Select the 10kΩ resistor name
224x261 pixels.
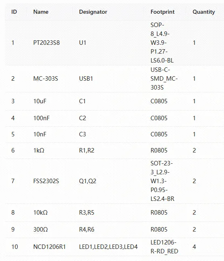(40, 213)
